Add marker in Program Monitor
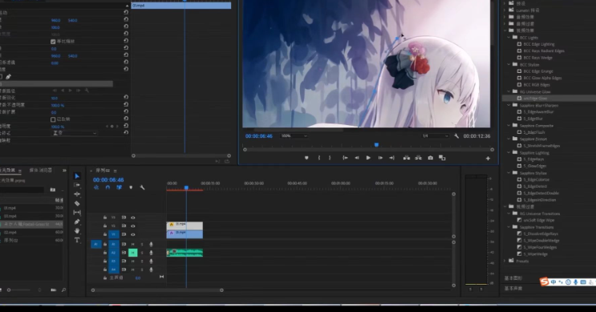The width and height of the screenshot is (596, 312). [306, 158]
